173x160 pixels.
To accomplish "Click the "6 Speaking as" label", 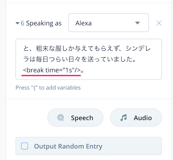I will pyautogui.click(x=41, y=23).
